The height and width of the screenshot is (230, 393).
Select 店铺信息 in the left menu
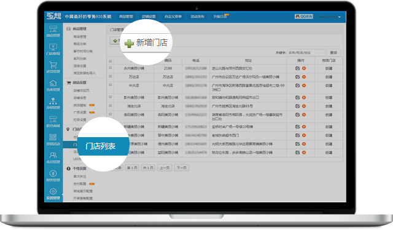[x=80, y=98]
